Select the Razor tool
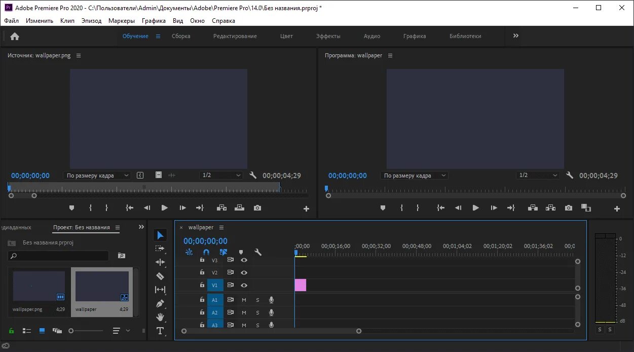The height and width of the screenshot is (352, 634). click(160, 276)
